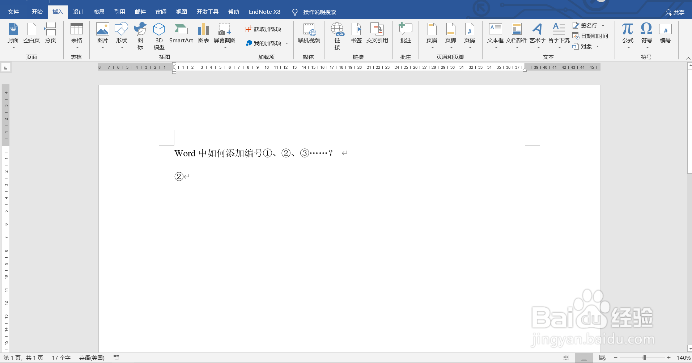The height and width of the screenshot is (363, 692).
Task: Add a drop cap (首字下沉)
Action: [559, 35]
